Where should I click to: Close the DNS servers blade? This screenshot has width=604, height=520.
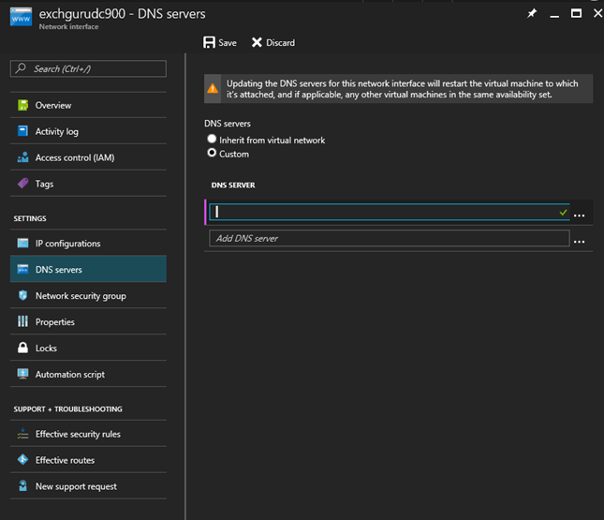click(597, 13)
